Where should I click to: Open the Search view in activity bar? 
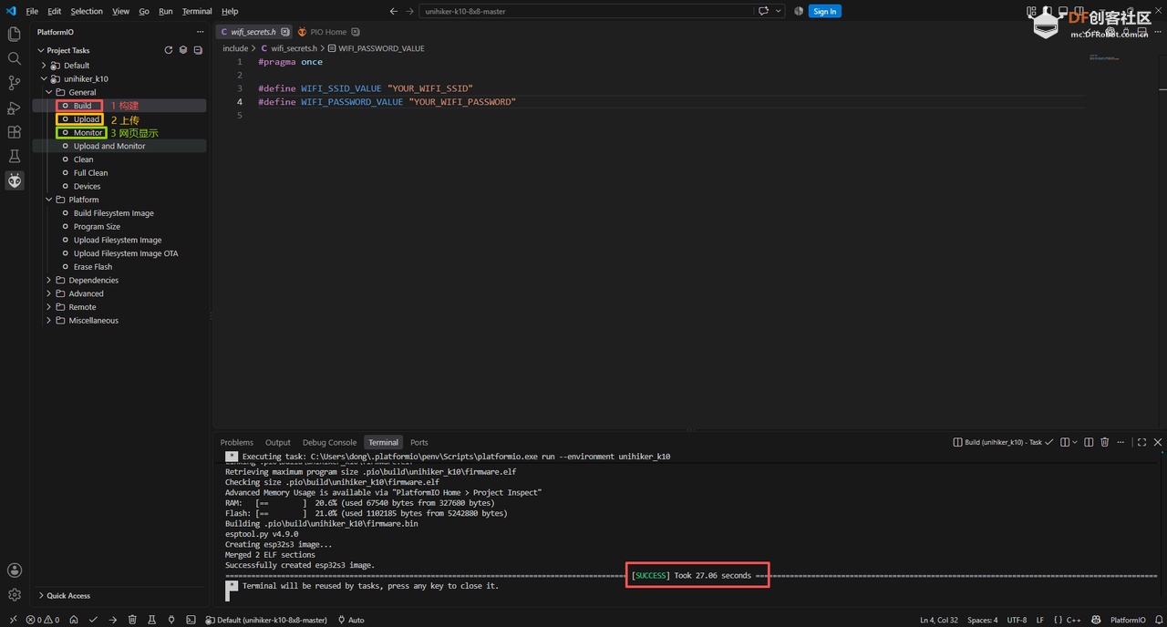tap(14, 58)
